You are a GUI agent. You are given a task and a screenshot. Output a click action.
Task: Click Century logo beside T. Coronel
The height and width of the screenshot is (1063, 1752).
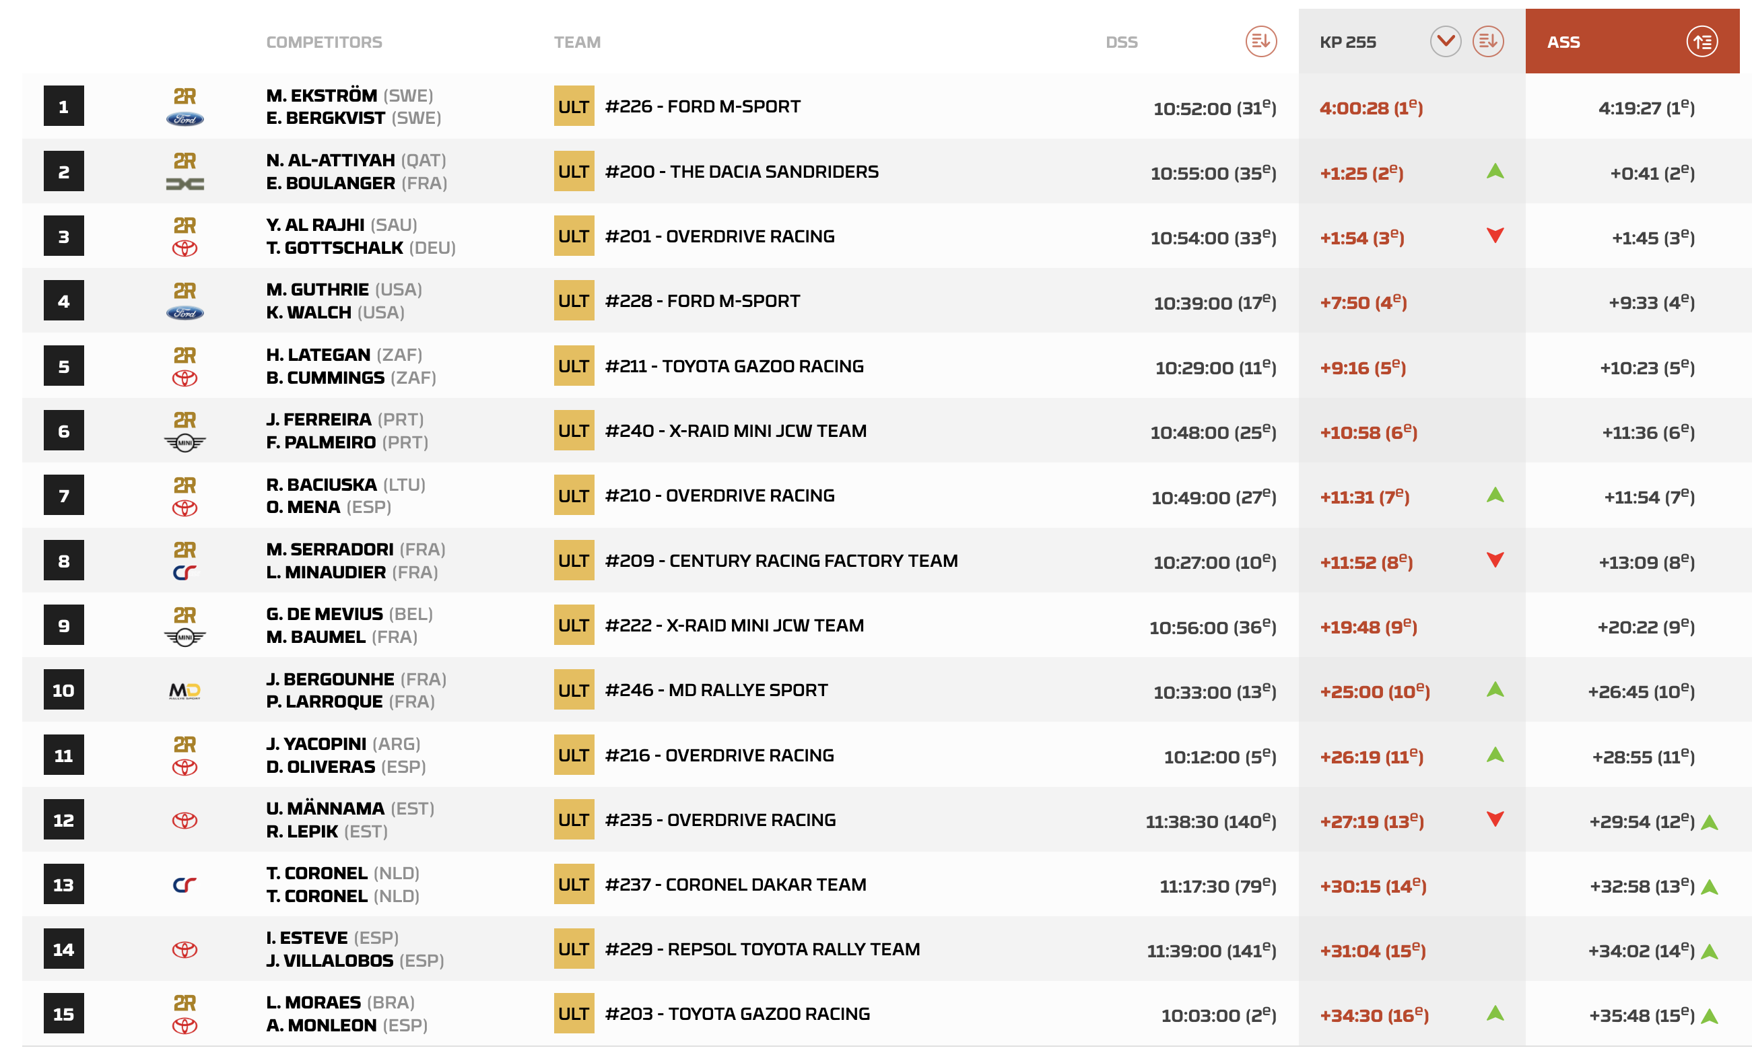pyautogui.click(x=185, y=885)
